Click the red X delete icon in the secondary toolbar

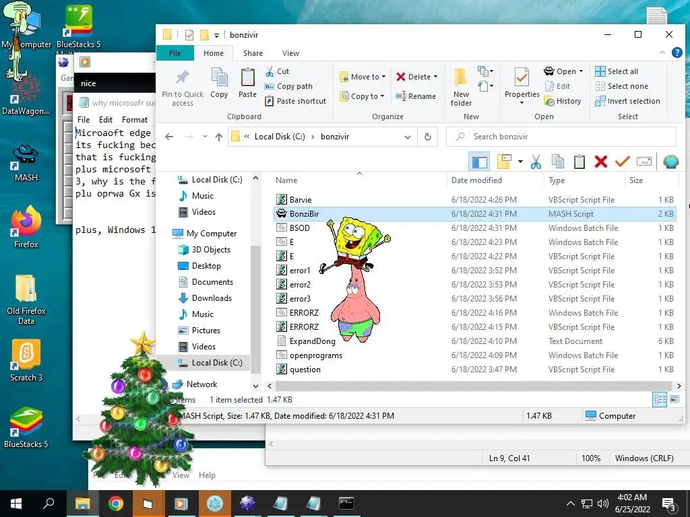(x=600, y=162)
